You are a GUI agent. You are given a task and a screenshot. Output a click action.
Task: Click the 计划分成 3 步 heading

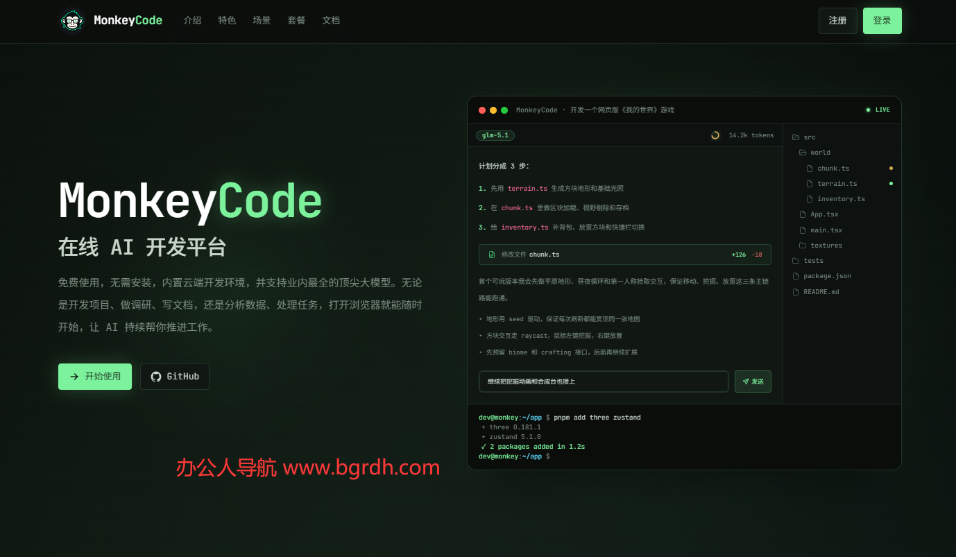504,166
